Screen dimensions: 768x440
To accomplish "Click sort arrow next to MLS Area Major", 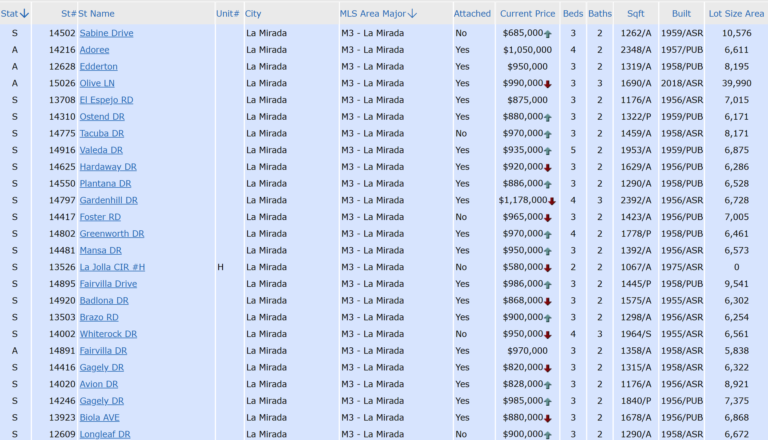I will tap(412, 14).
